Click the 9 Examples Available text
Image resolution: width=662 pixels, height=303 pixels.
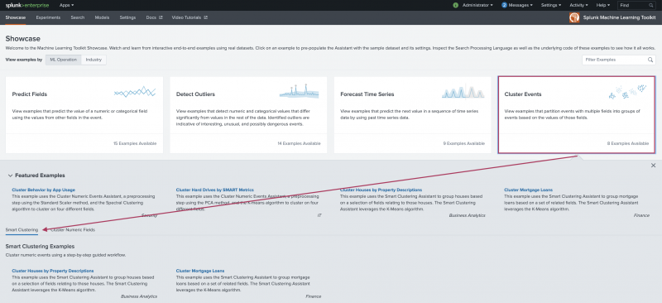[x=464, y=144]
